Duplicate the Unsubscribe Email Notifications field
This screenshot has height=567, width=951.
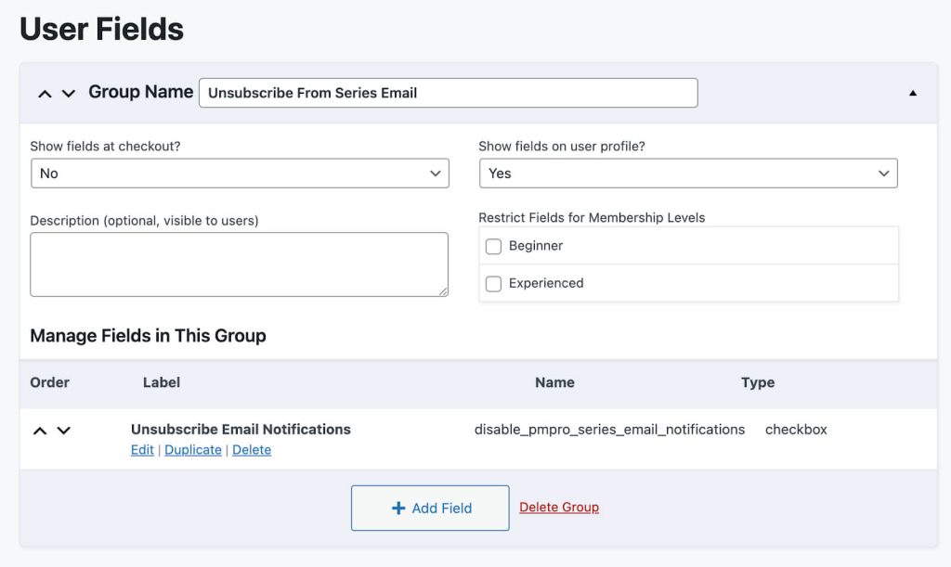tap(193, 449)
